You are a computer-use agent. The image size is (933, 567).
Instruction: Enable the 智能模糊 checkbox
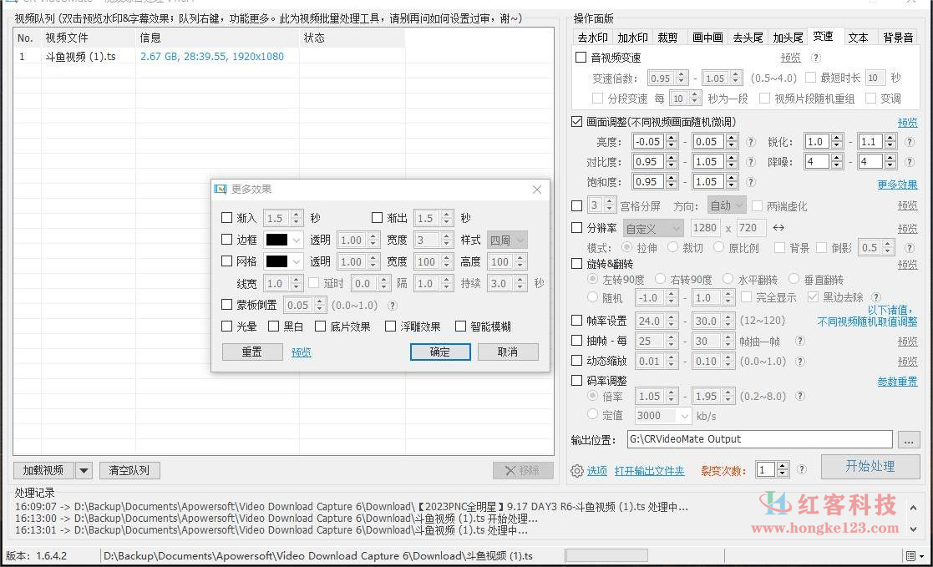(460, 326)
